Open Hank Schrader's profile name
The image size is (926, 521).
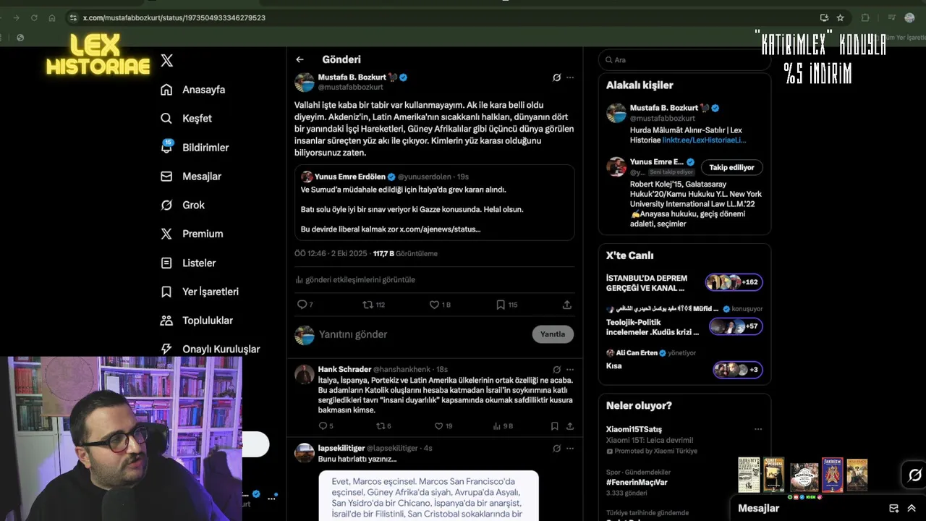tap(344, 369)
